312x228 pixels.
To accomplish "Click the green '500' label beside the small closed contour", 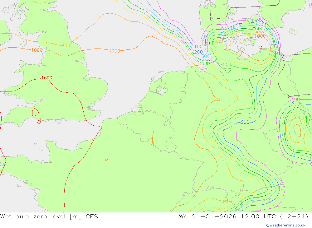I will [227, 65].
